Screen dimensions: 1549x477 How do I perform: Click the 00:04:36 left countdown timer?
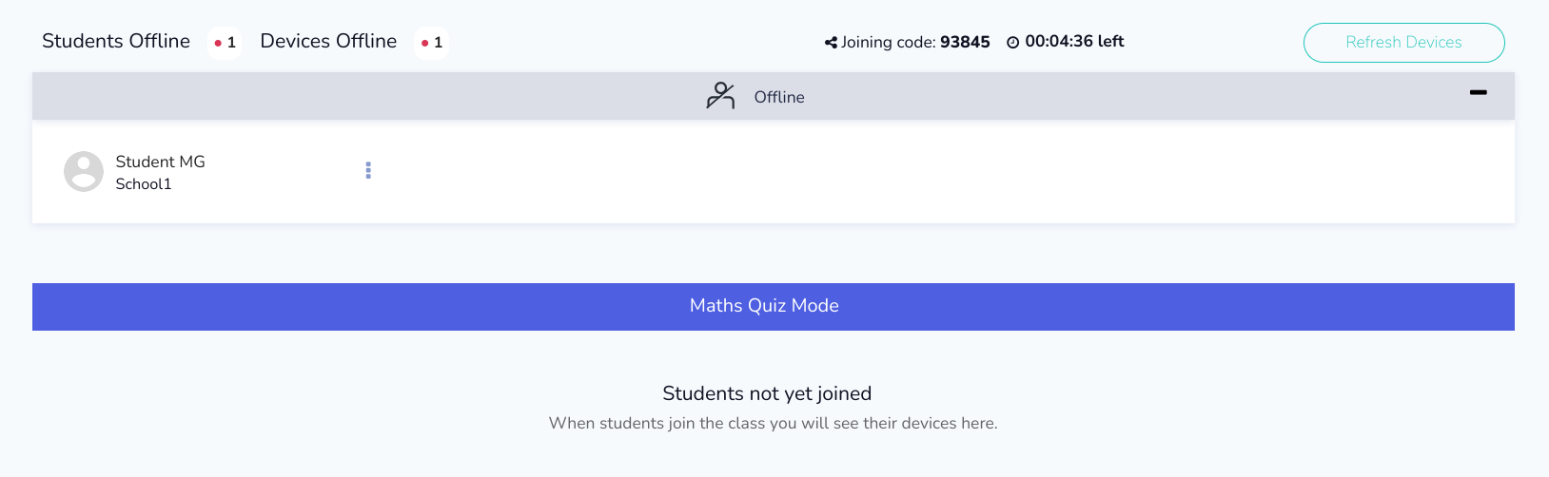1074,41
